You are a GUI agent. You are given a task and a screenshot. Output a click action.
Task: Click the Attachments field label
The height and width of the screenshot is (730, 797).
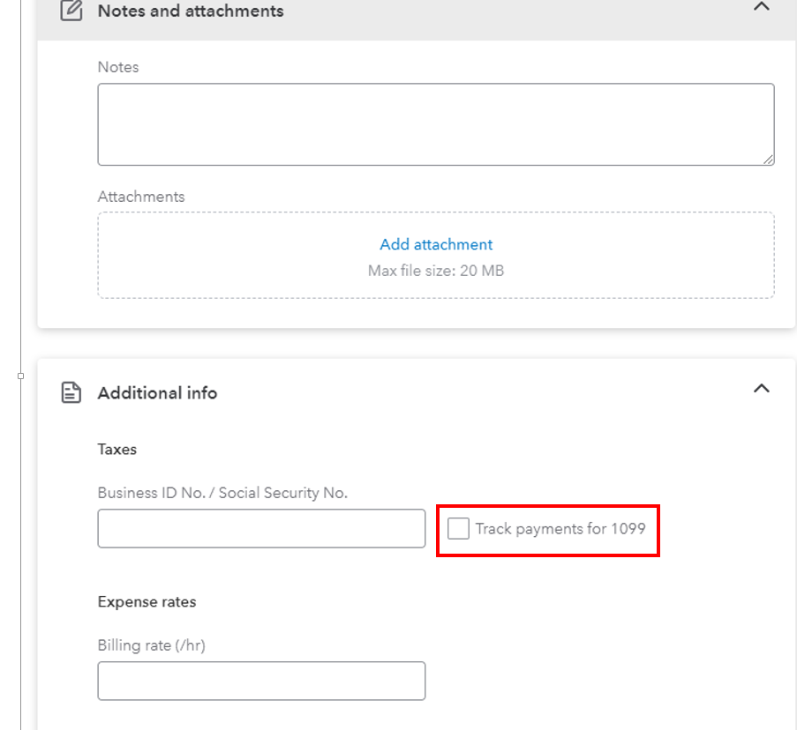[x=141, y=197]
